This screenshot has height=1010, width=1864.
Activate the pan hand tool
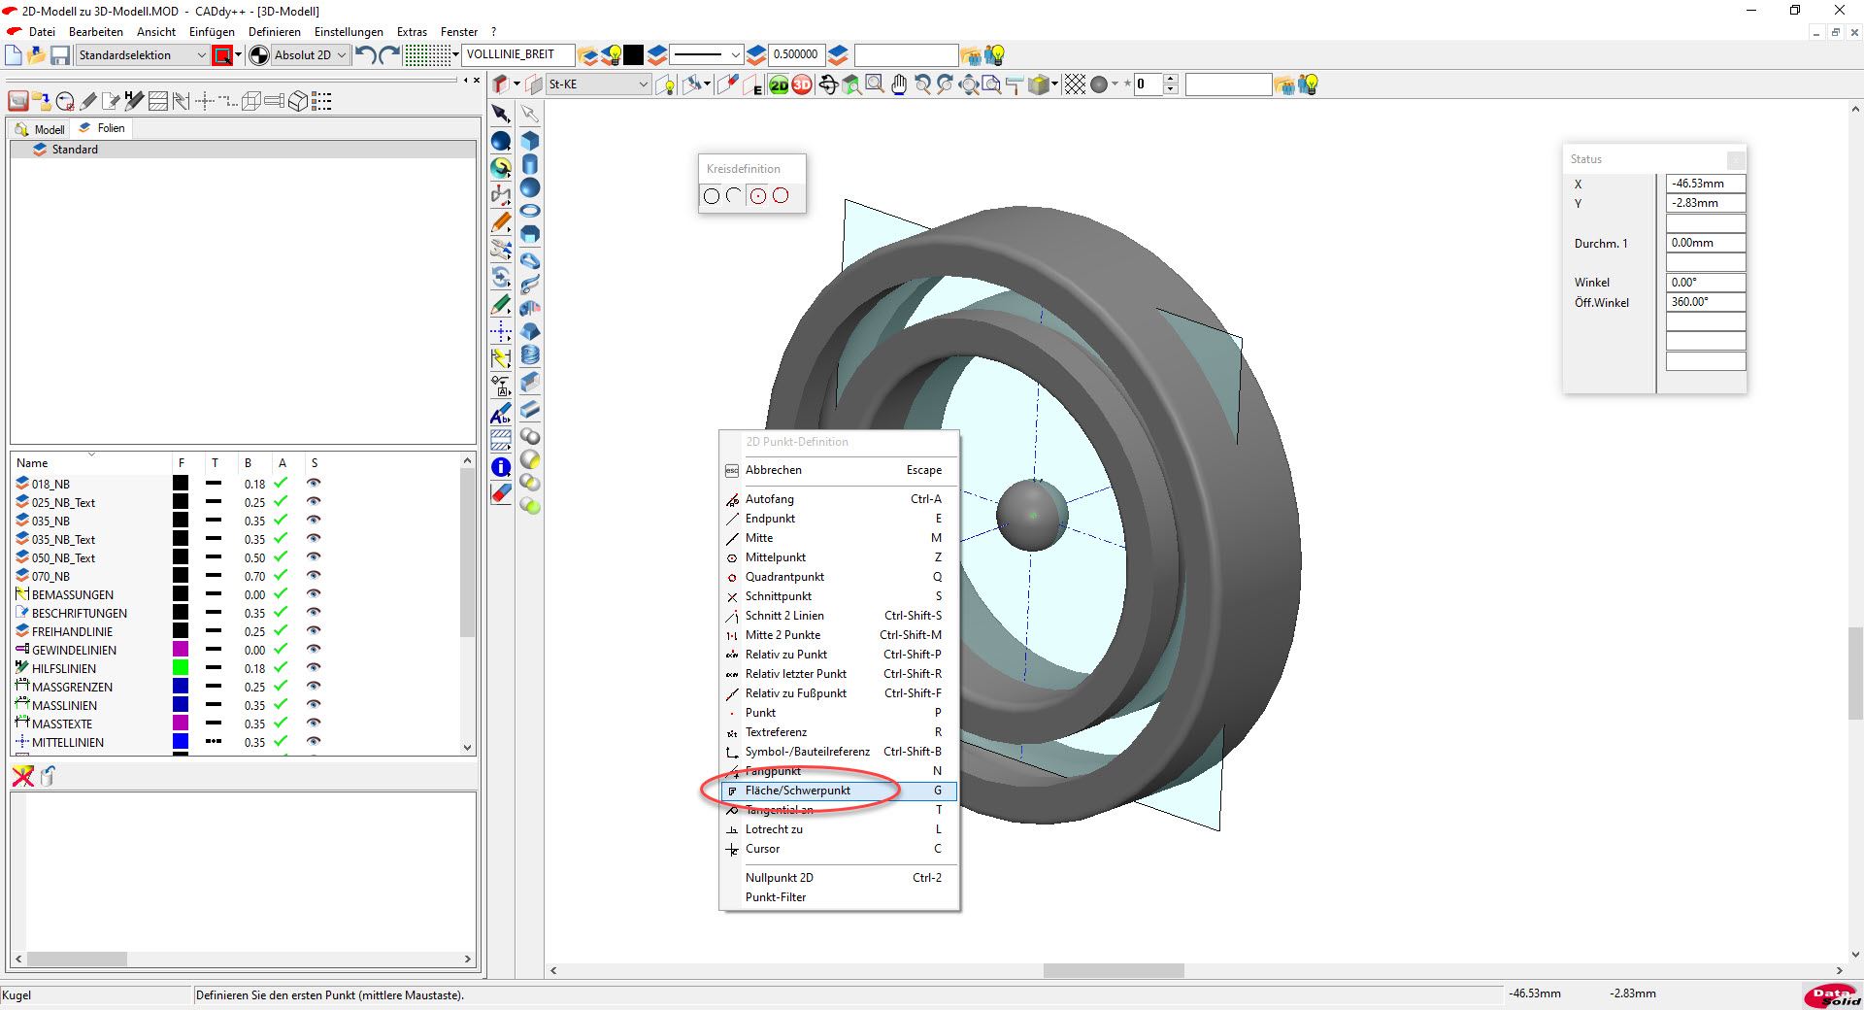[x=899, y=85]
